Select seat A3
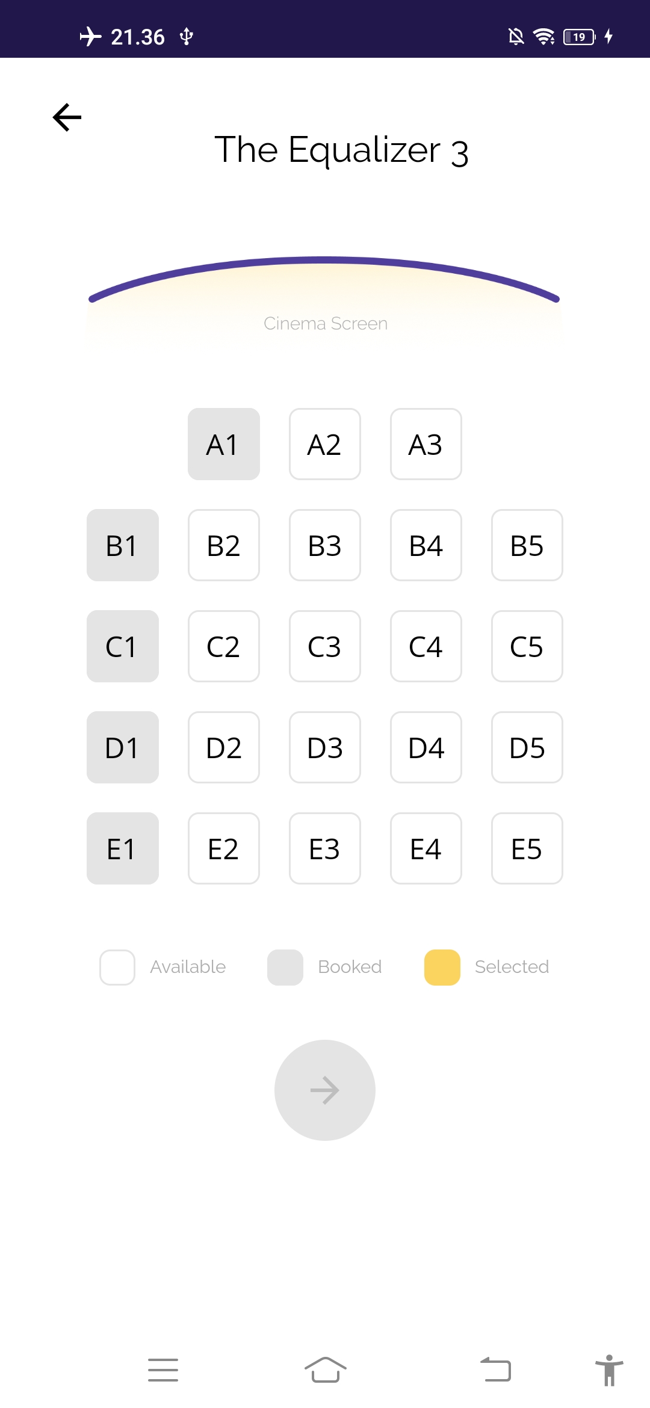This screenshot has height=1408, width=650. [426, 444]
